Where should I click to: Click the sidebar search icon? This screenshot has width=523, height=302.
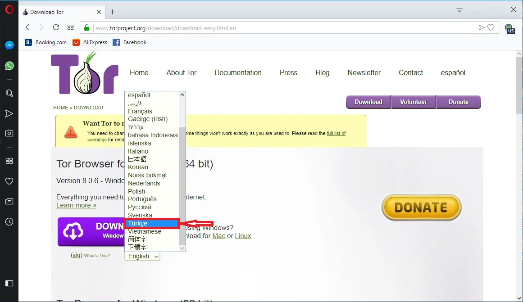point(9,93)
